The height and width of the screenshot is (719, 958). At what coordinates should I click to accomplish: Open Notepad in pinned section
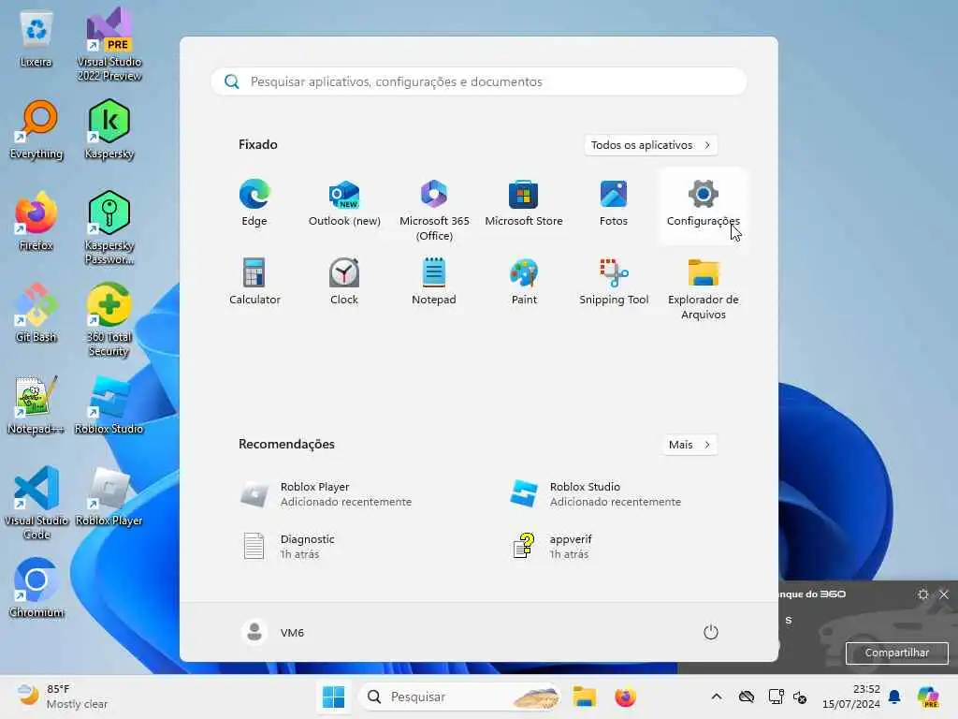point(434,283)
